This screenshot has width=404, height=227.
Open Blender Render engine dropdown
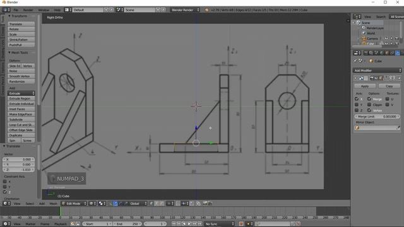(x=185, y=10)
